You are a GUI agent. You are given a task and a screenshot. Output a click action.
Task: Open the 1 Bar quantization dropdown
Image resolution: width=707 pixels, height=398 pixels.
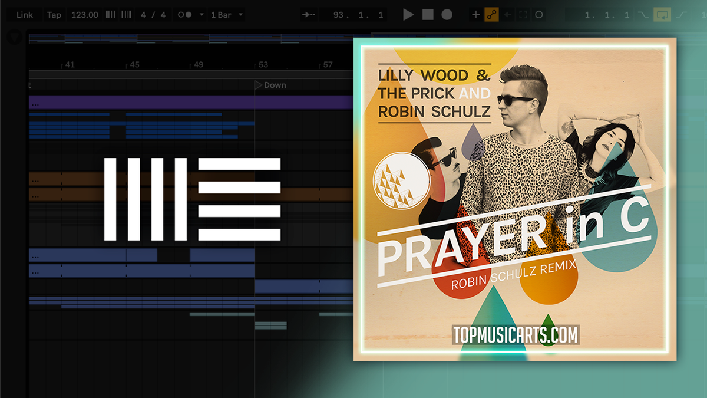point(227,15)
